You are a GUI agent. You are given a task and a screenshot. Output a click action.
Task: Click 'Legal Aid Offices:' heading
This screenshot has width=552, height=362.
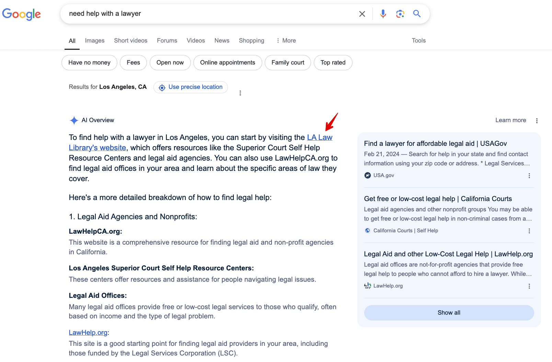click(x=98, y=295)
